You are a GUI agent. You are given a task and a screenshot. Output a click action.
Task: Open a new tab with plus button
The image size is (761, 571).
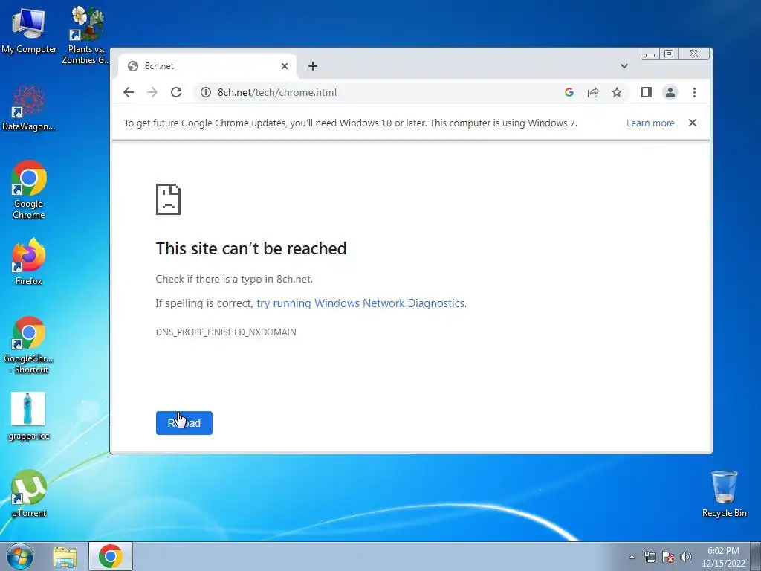tap(313, 66)
